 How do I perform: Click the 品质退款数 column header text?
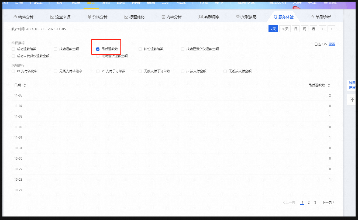pos(317,85)
